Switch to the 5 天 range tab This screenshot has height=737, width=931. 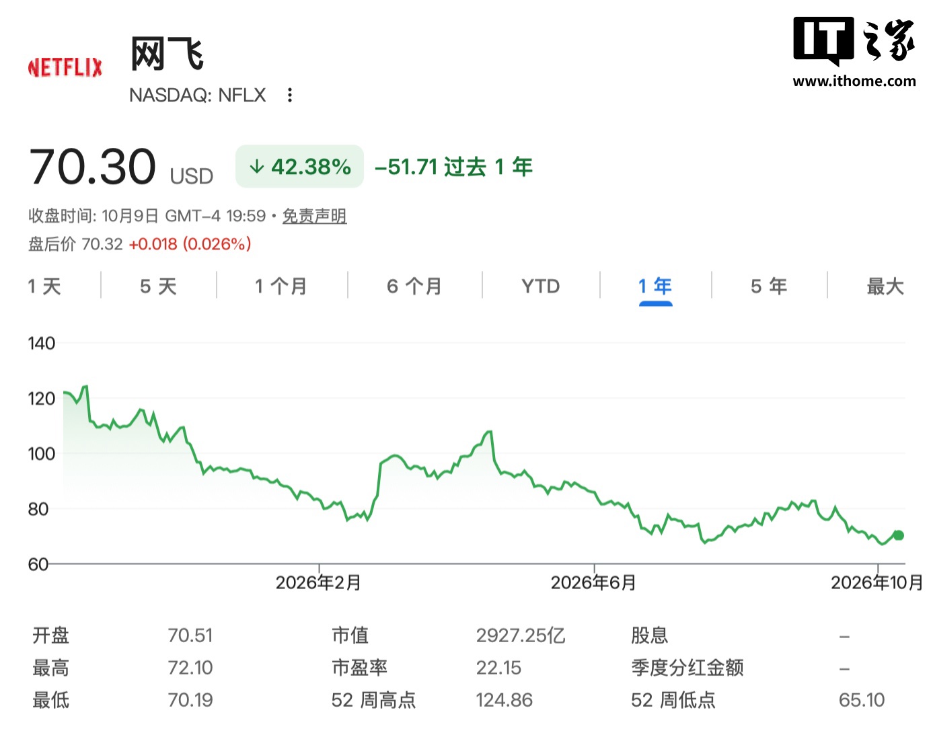click(x=158, y=286)
